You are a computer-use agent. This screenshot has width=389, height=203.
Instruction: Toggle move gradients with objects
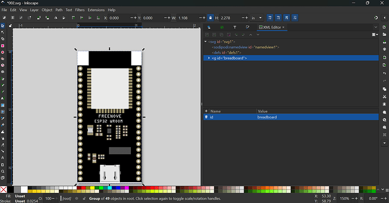point(286,18)
